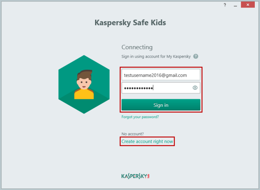Close the Kaspersky Safe Kids window
Screen dimensions: 260x190
tap(248, 4)
